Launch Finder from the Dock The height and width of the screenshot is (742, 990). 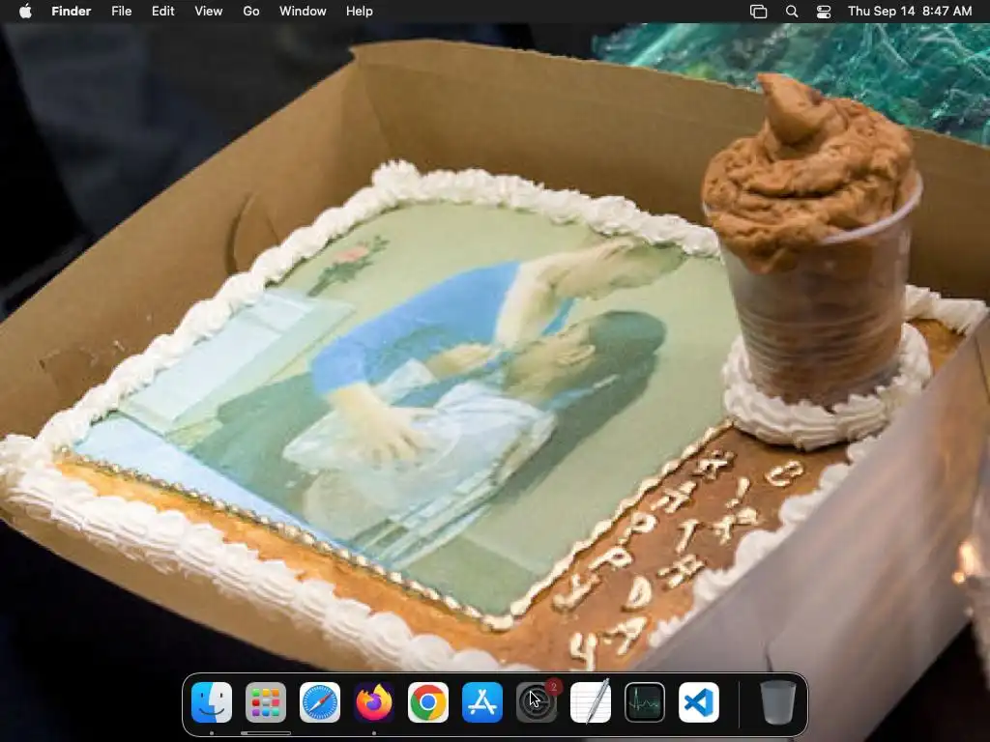coord(212,702)
